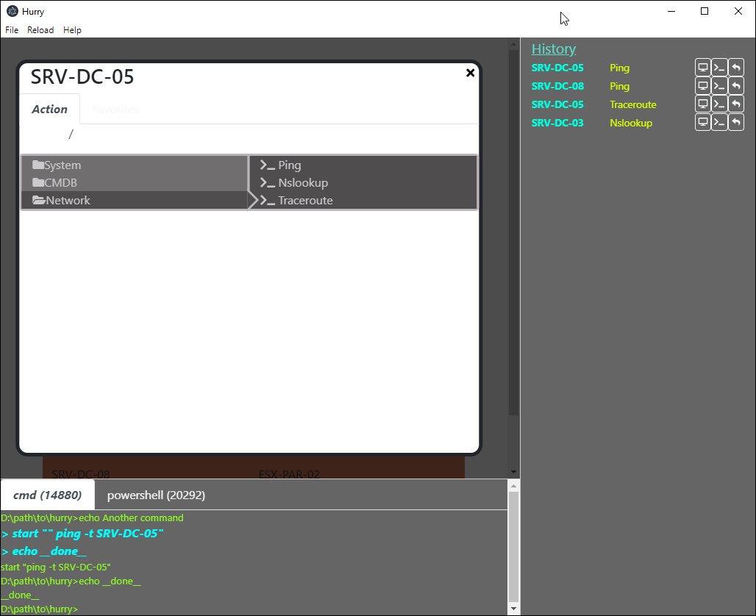This screenshot has width=756, height=616.
Task: Select the Ping action in the Network list
Action: [287, 165]
